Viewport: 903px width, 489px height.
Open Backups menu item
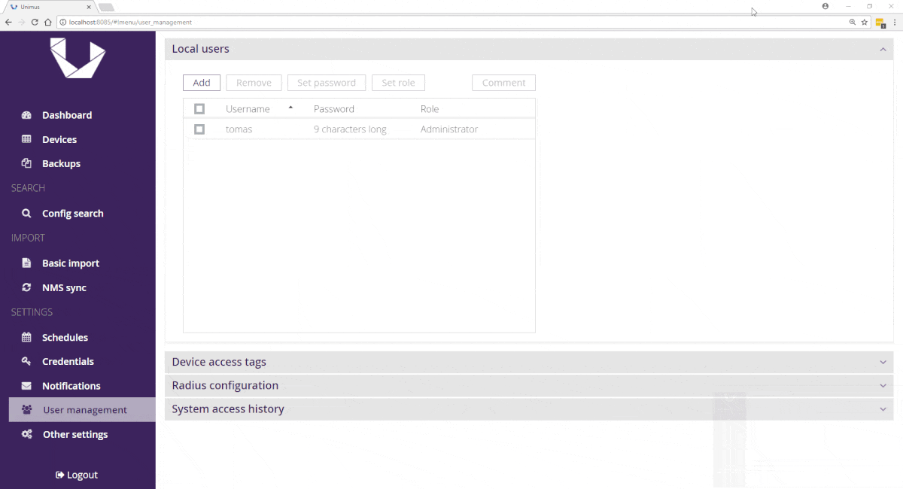[61, 163]
